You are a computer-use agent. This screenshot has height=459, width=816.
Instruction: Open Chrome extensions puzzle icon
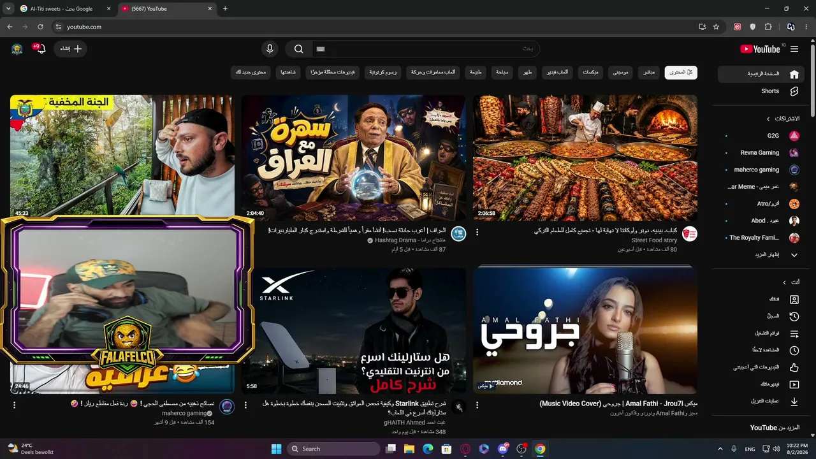point(768,27)
